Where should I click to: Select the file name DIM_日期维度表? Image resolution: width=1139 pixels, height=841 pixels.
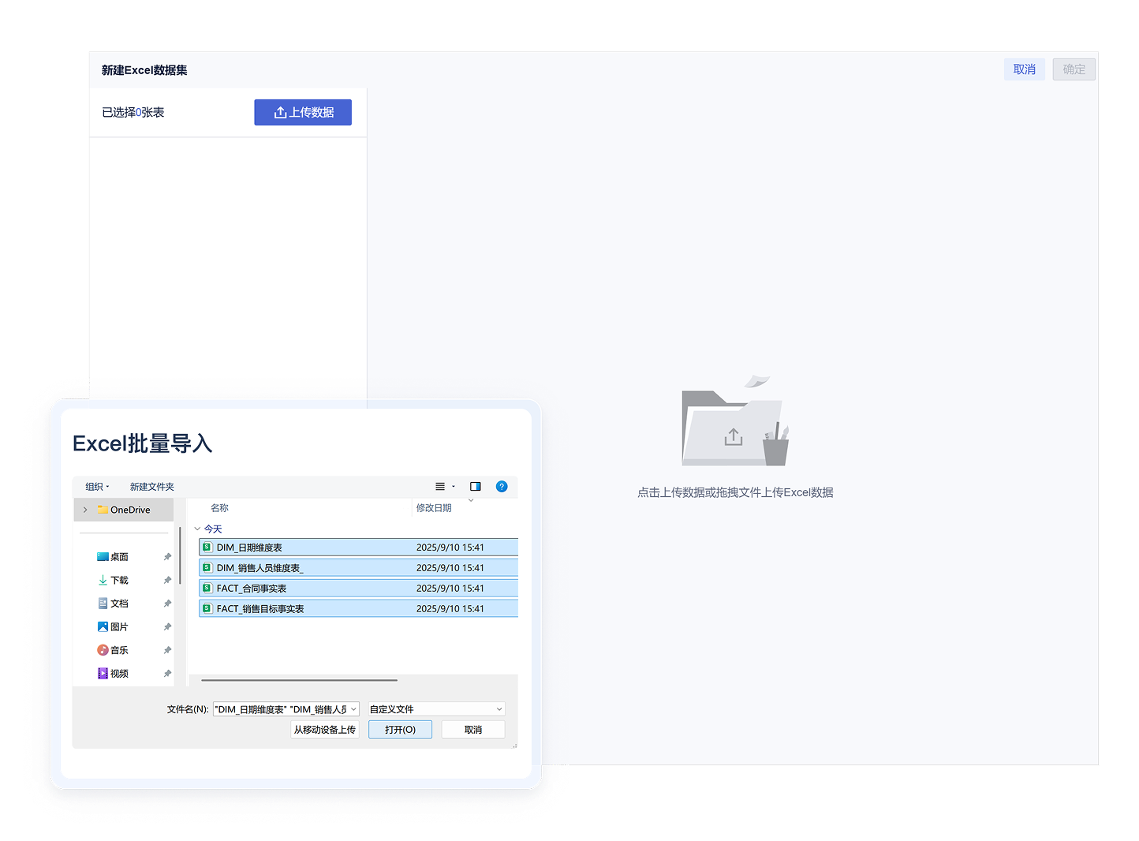(x=249, y=548)
